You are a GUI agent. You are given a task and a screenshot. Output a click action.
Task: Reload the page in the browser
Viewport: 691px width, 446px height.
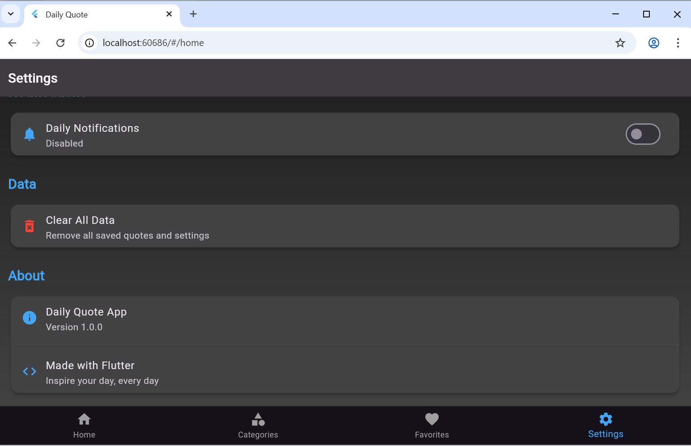point(60,43)
